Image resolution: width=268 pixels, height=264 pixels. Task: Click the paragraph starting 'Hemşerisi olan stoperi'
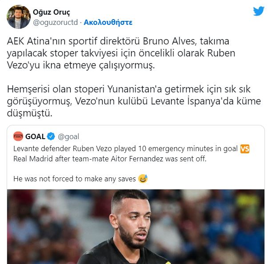[134, 101]
